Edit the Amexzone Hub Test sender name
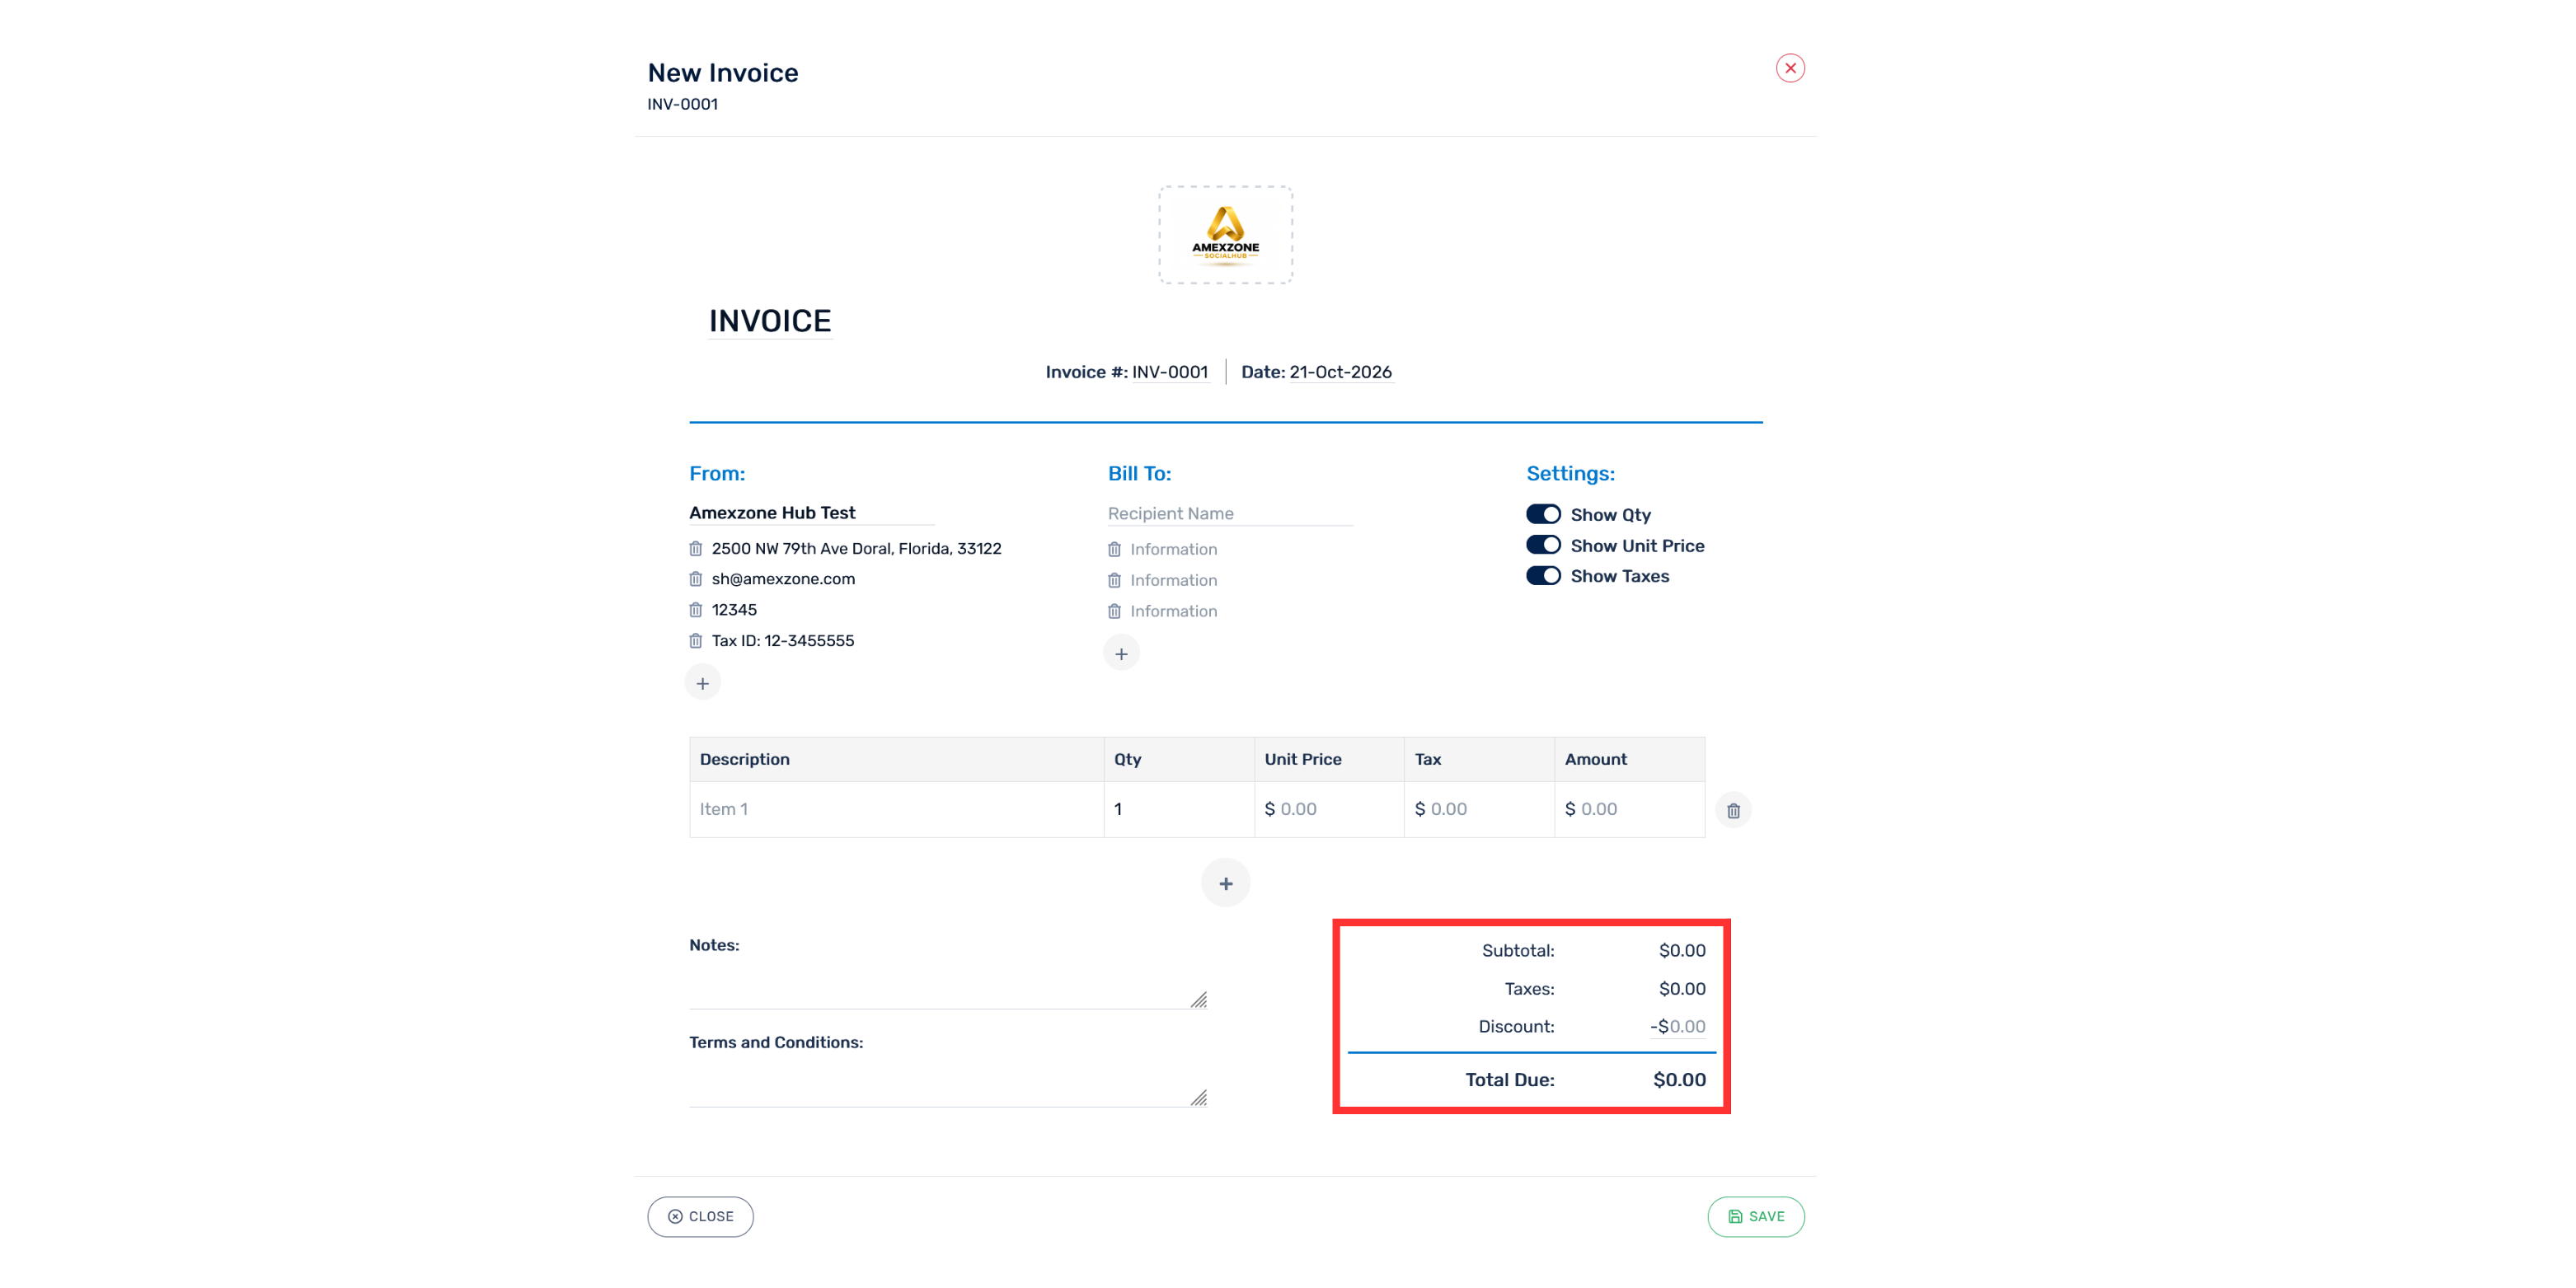The image size is (2576, 1288). 811,513
